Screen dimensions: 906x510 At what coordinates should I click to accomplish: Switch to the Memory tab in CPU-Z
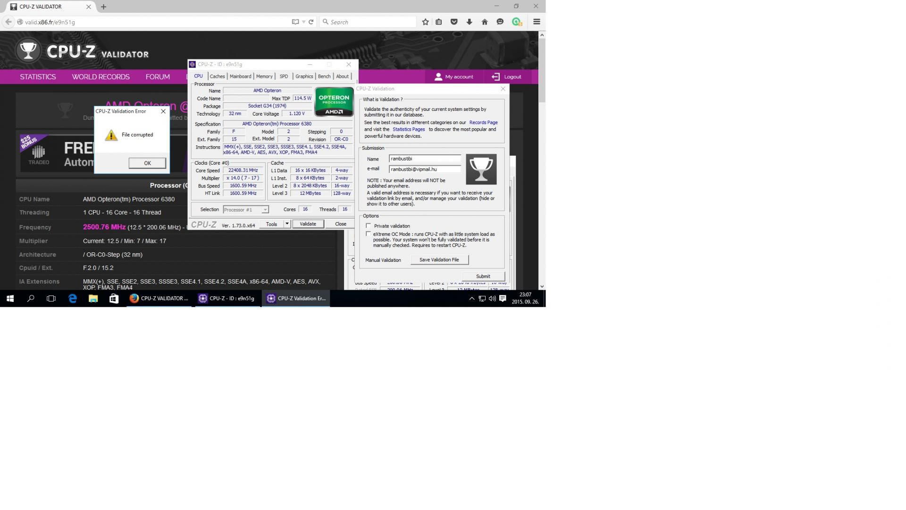point(264,76)
